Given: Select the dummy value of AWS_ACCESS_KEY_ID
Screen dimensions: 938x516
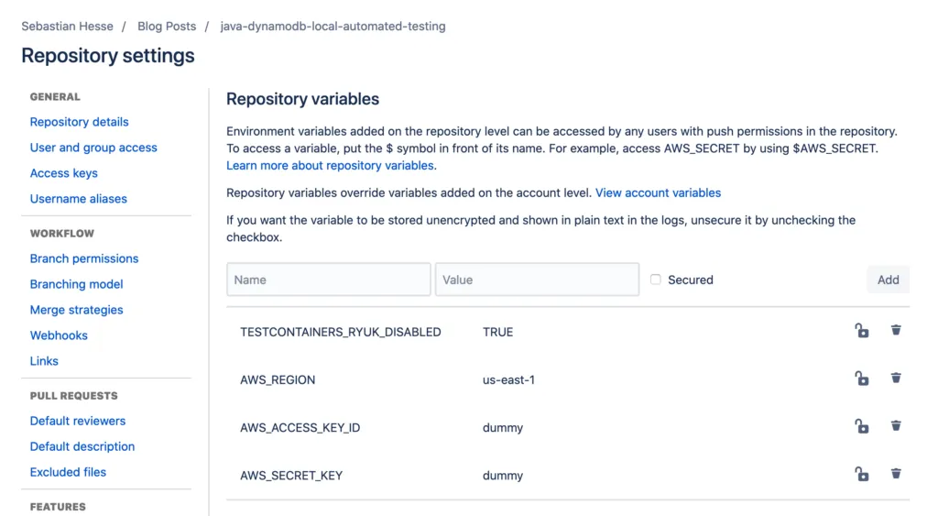Looking at the screenshot, I should (503, 428).
